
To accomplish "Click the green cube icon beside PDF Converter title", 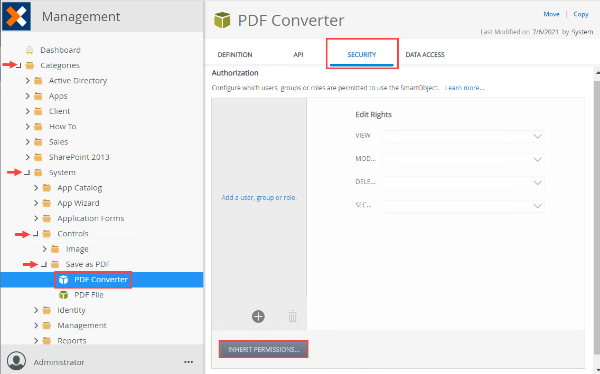I will point(222,20).
